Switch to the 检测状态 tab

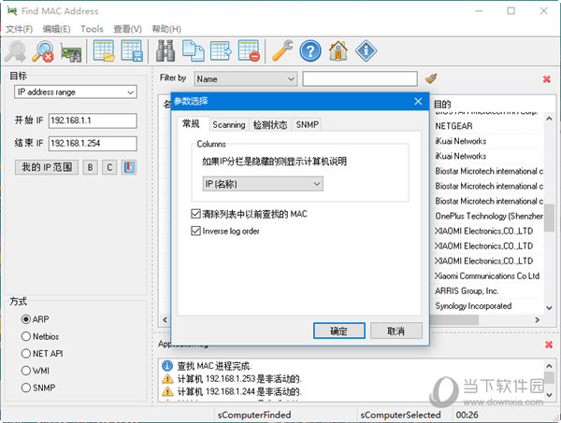pyautogui.click(x=270, y=125)
